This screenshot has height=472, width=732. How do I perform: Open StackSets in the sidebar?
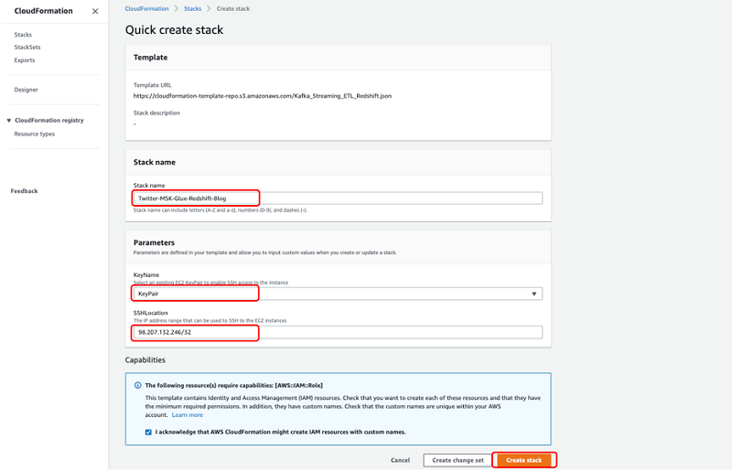(x=27, y=48)
